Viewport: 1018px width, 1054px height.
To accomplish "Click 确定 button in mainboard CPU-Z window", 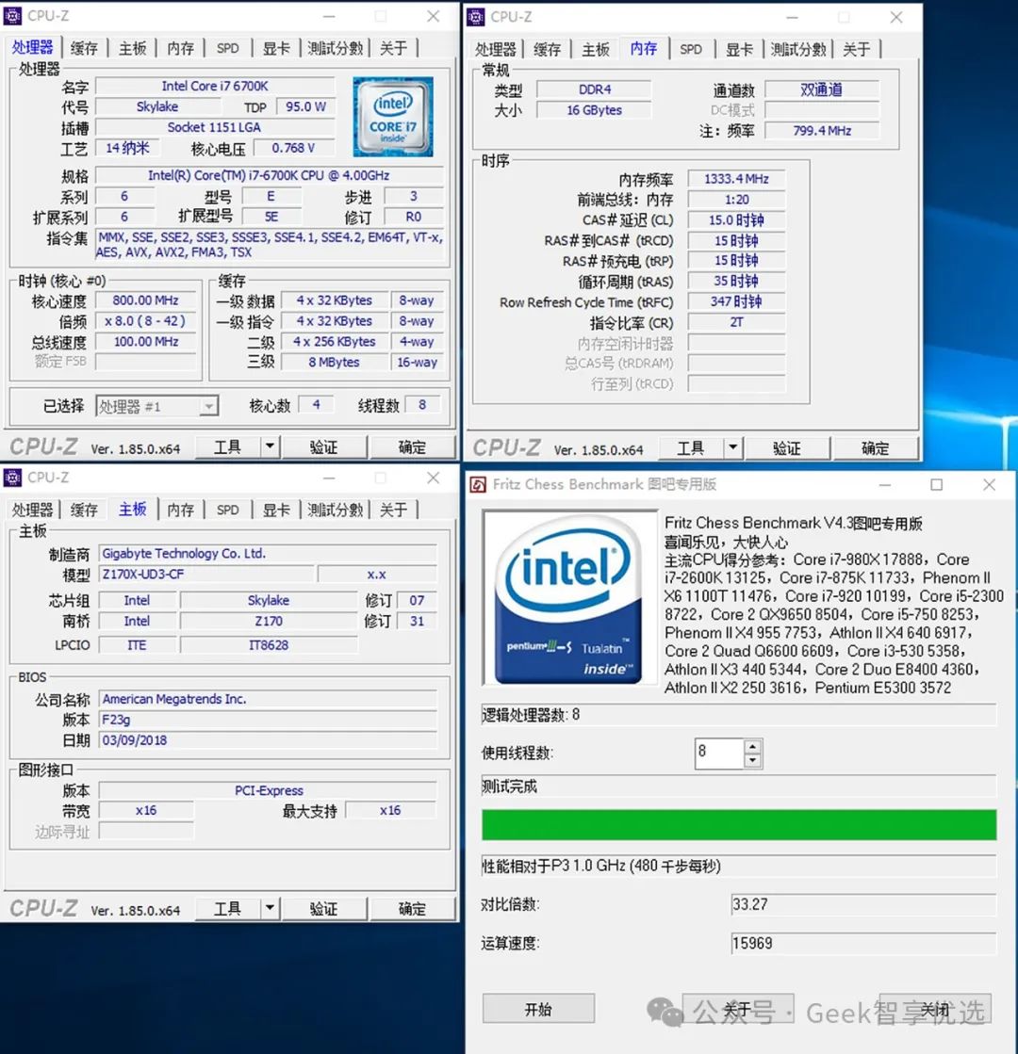I will coord(412,909).
